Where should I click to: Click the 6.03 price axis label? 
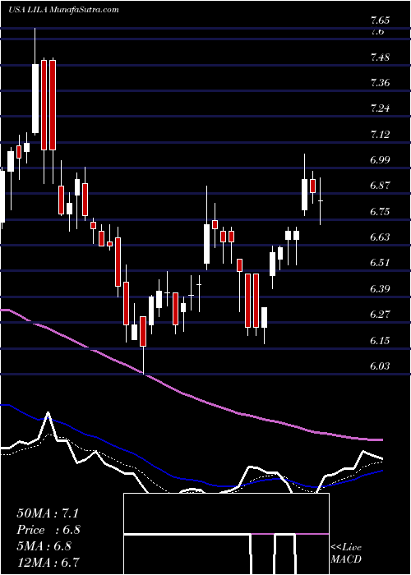tap(380, 366)
